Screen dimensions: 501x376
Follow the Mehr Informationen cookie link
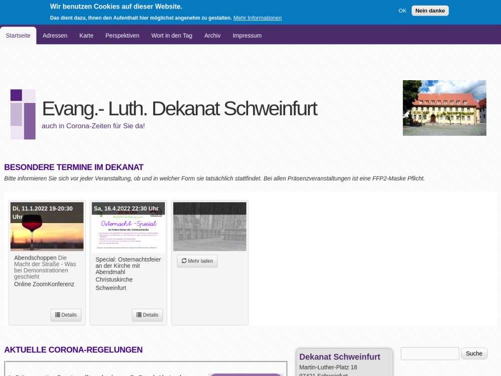[258, 18]
